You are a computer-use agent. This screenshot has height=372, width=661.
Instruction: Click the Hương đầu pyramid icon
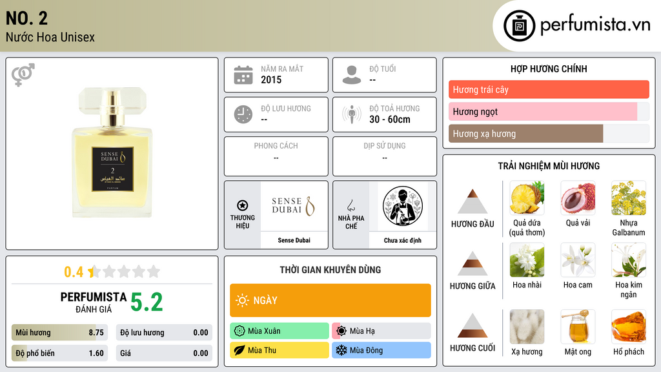point(473,201)
